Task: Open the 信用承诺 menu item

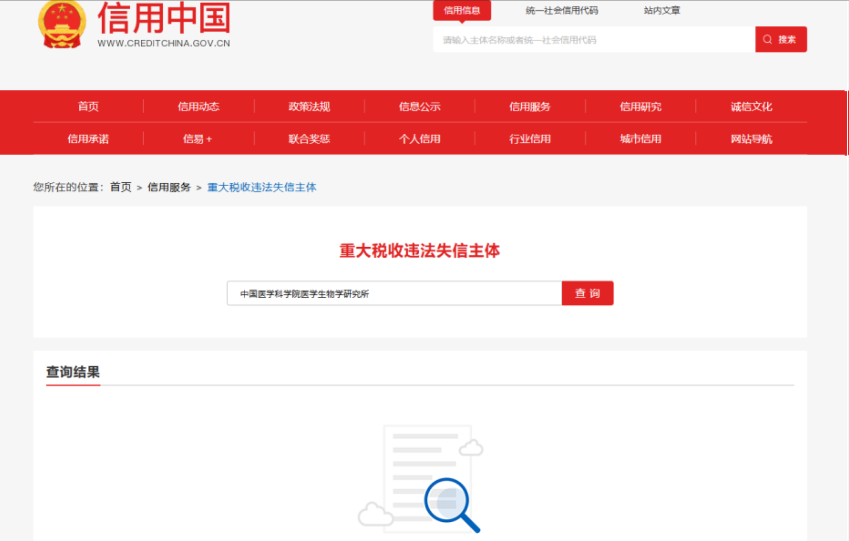Action: [89, 139]
